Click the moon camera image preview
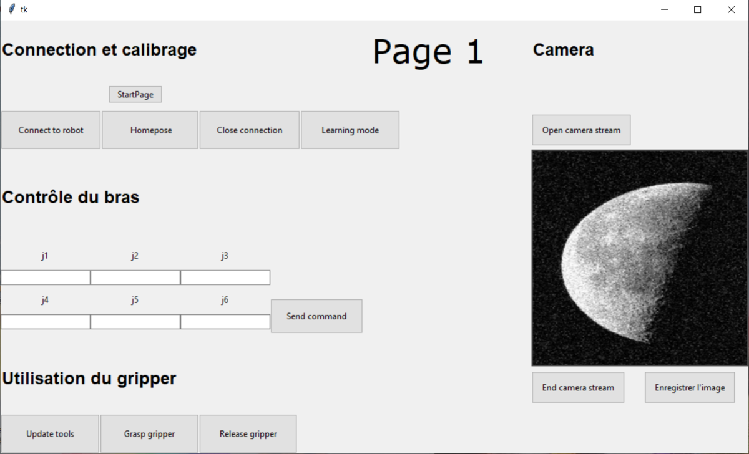This screenshot has height=454, width=749. (x=639, y=258)
